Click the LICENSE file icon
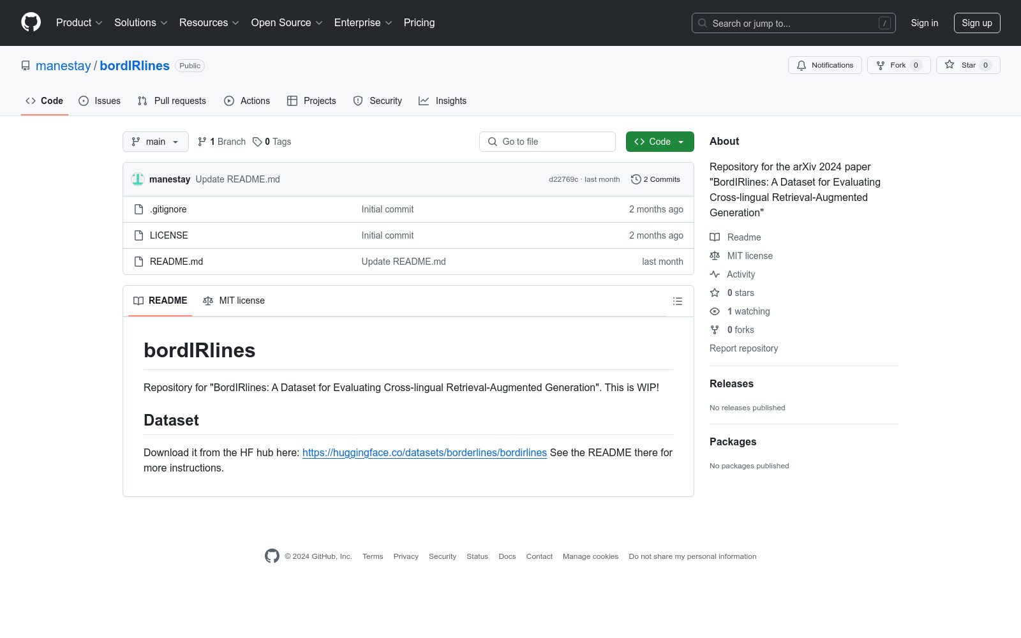The image size is (1021, 638). click(138, 235)
